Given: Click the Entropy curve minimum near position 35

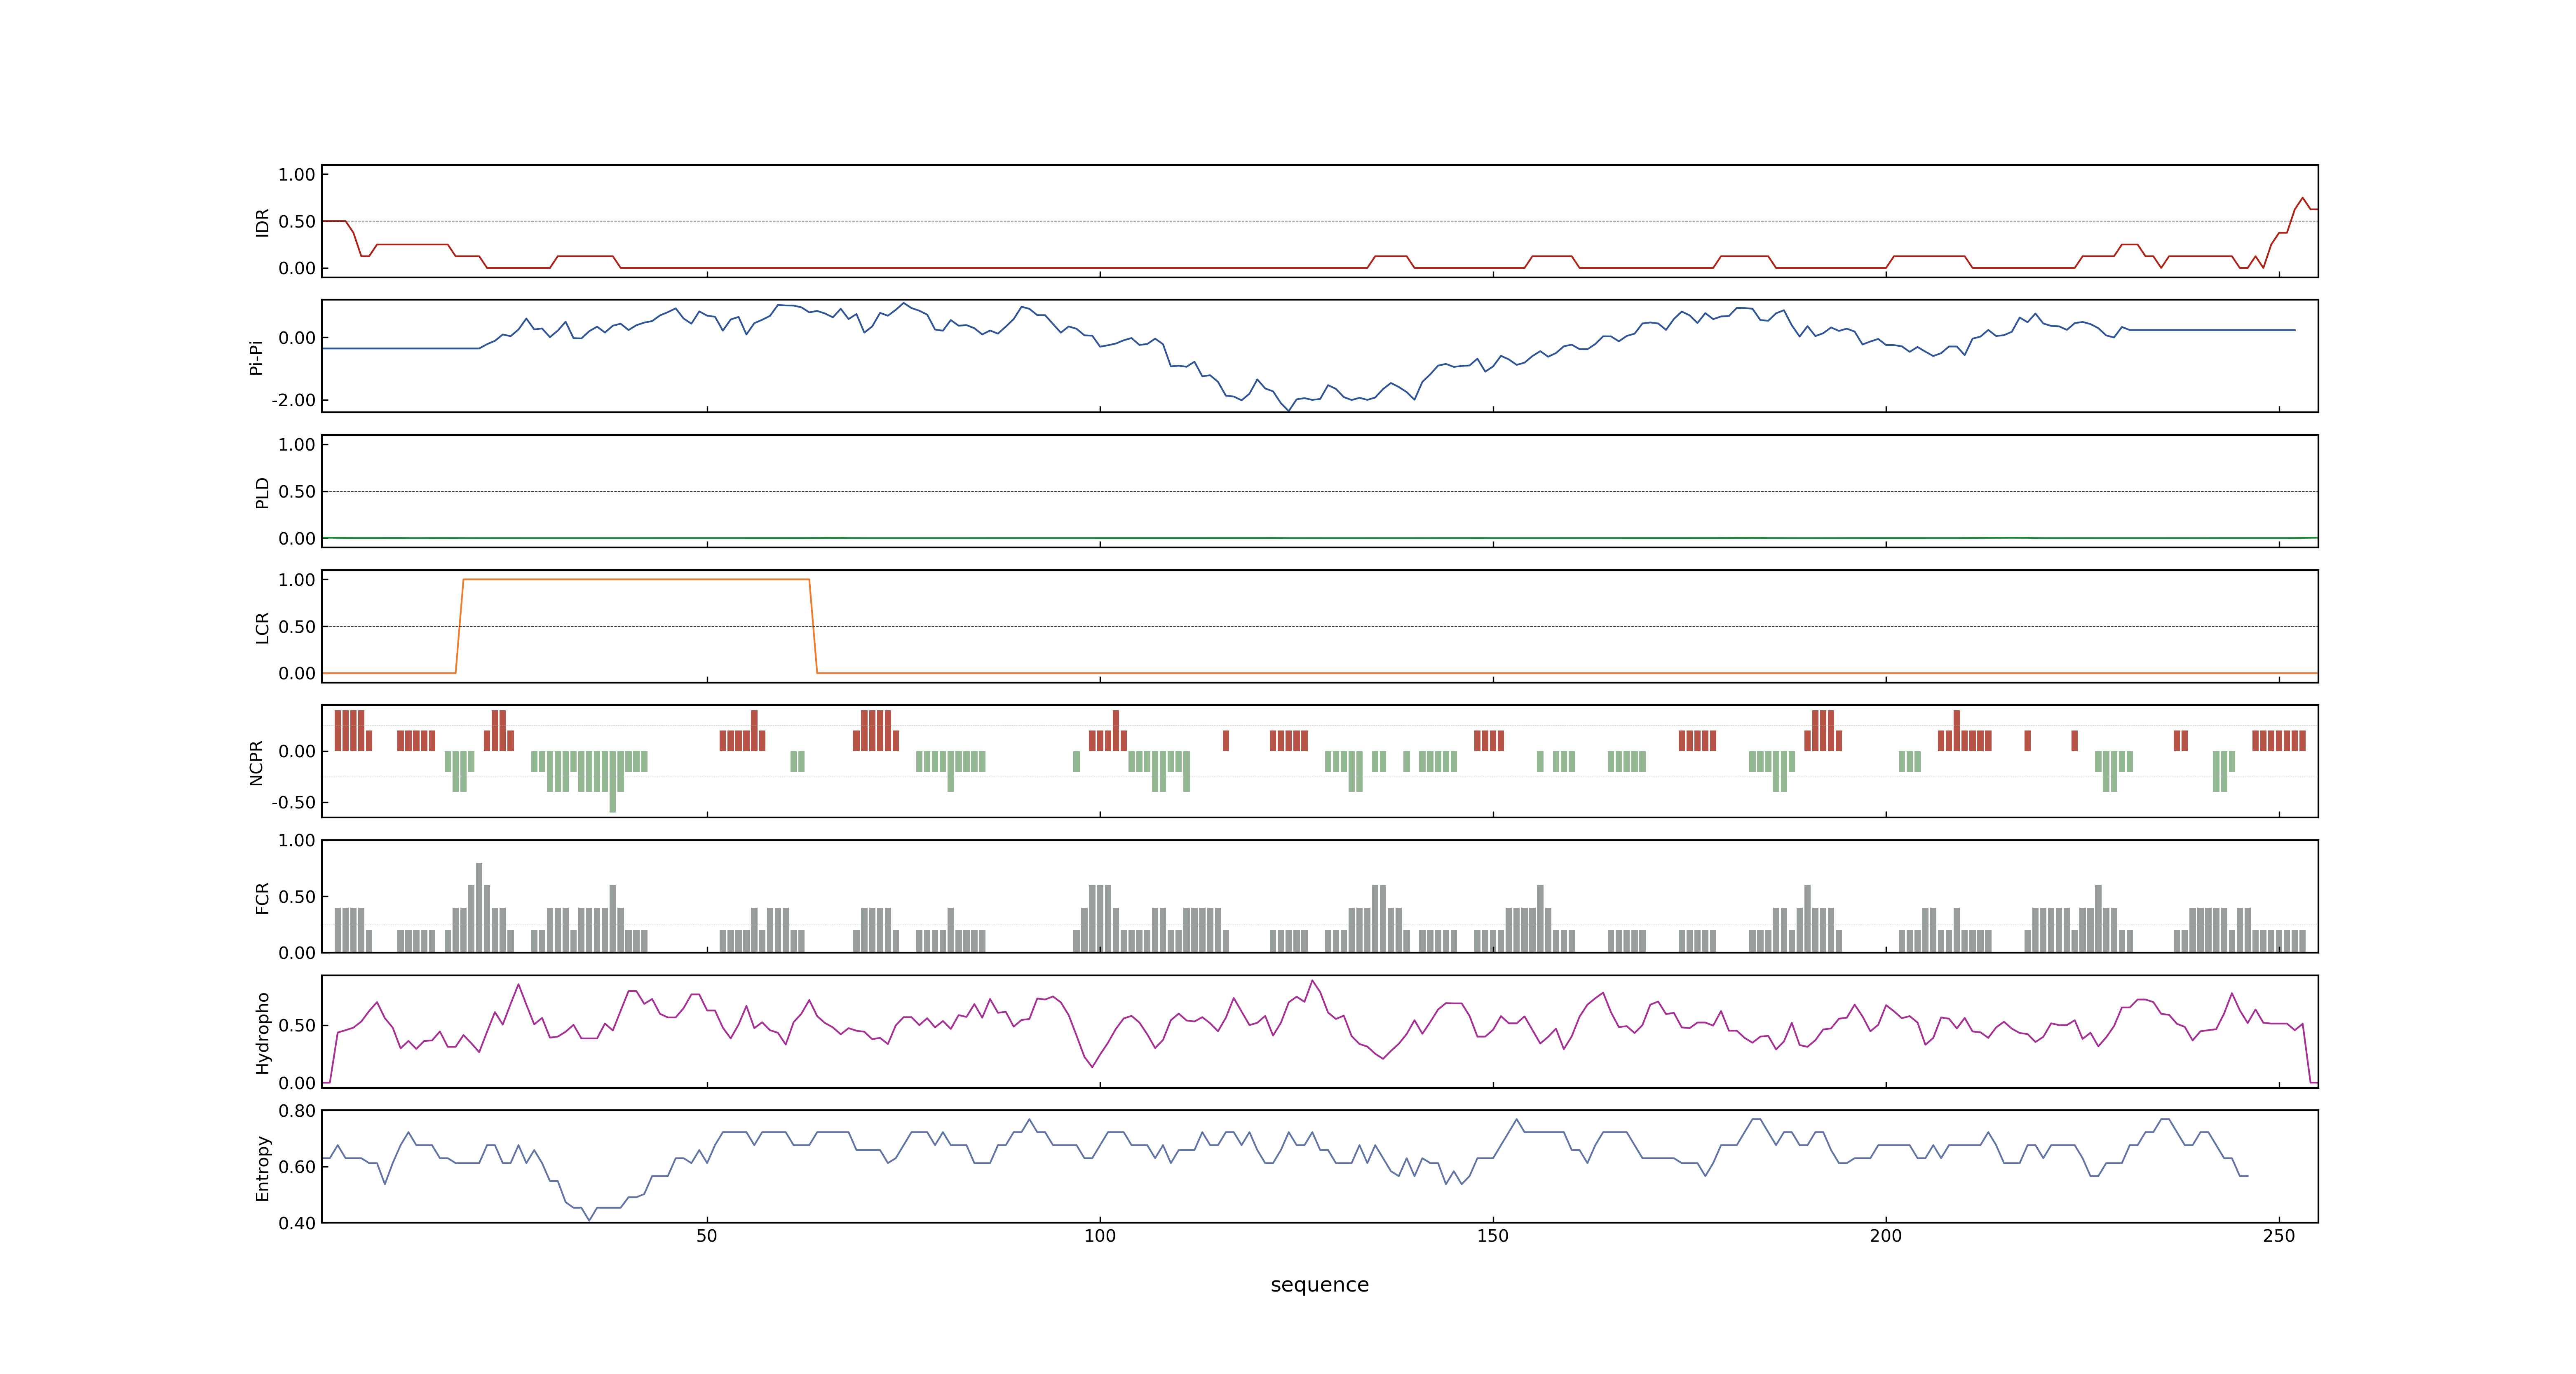Looking at the screenshot, I should click(589, 1220).
